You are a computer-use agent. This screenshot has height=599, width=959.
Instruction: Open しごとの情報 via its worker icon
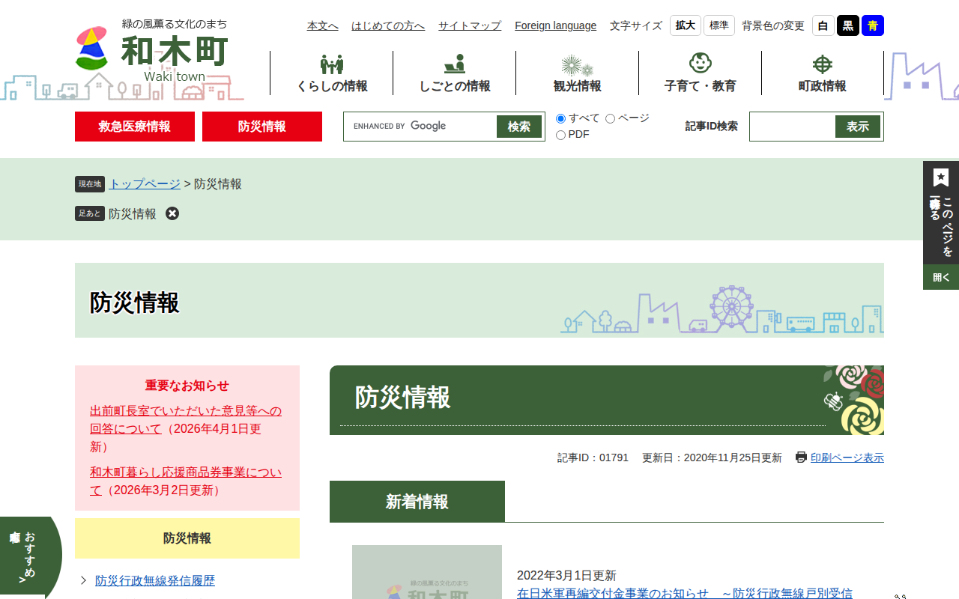pyautogui.click(x=456, y=63)
